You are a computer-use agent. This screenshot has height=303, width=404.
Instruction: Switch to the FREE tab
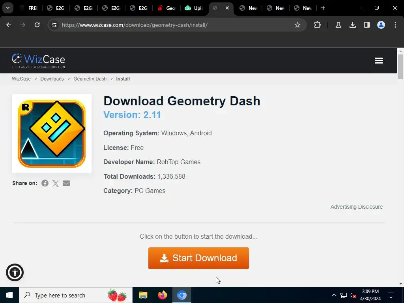29,8
